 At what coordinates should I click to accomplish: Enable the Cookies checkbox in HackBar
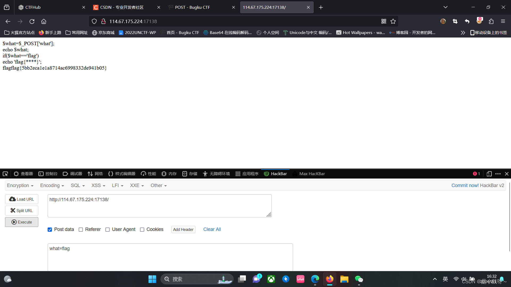[x=142, y=229]
